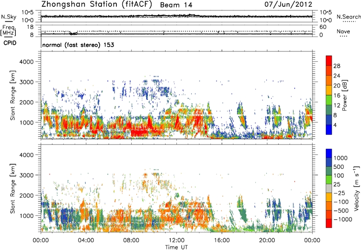Click the "16" value on the power colorbar

click(337, 96)
